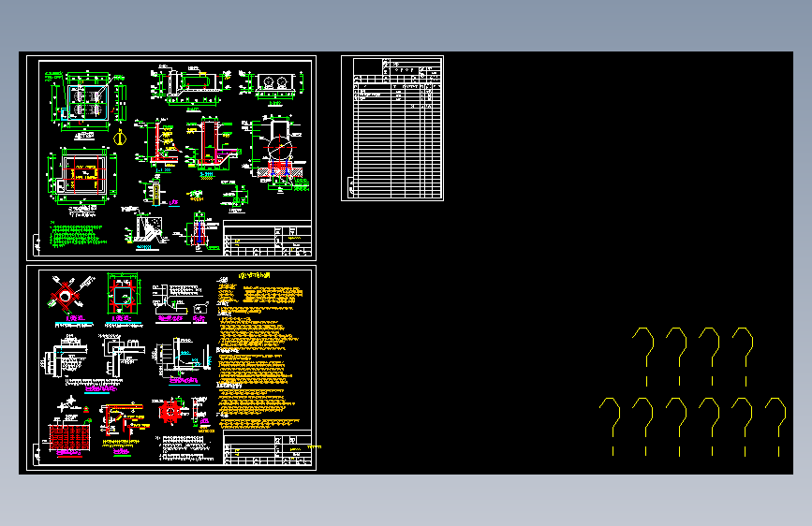Click the title block of the upper drawing sheet
This screenshot has height=526, width=812.
[267, 238]
